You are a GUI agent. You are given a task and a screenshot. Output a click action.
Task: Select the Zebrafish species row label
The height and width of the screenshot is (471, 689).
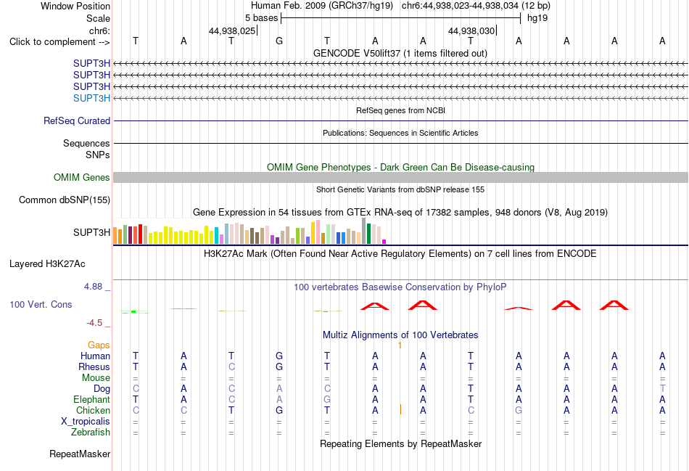point(91,433)
